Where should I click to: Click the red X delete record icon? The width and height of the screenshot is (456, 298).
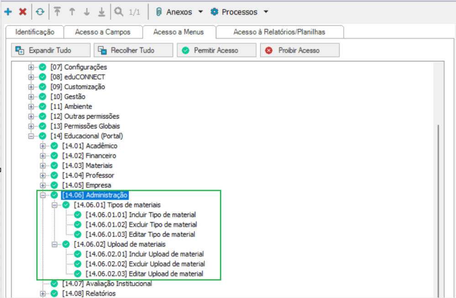(x=23, y=11)
